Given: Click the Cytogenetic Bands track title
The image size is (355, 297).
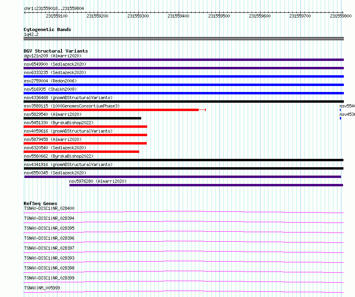Looking at the screenshot, I should [x=47, y=29].
